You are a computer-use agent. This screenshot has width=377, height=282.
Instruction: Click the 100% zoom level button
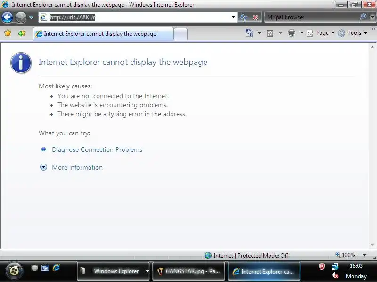pos(345,255)
